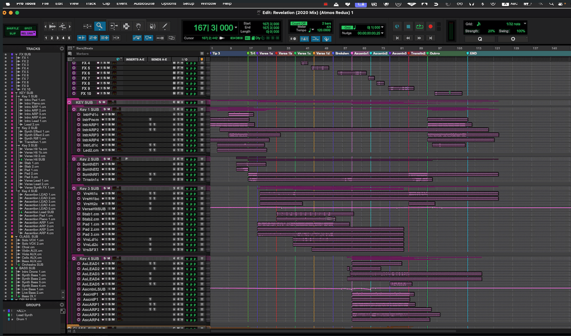Image resolution: width=571 pixels, height=336 pixels.
Task: Click zoom preset button 3
Action: click(57, 38)
